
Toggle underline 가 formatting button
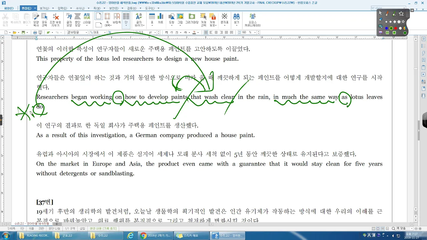pyautogui.click(x=177, y=32)
